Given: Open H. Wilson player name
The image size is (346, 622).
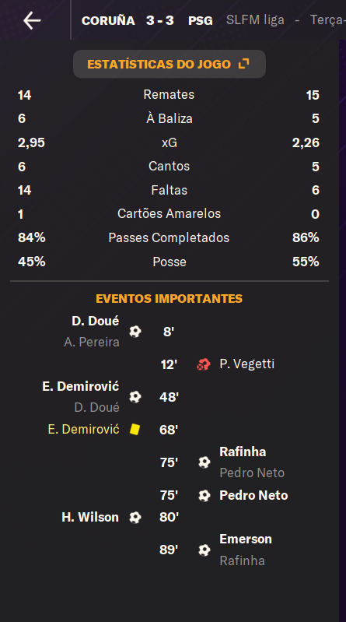Looking at the screenshot, I should click(x=90, y=517).
